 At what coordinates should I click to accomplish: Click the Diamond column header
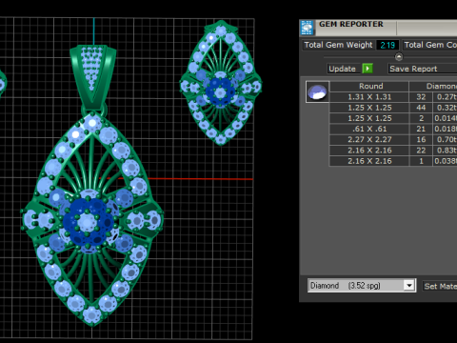(433, 86)
